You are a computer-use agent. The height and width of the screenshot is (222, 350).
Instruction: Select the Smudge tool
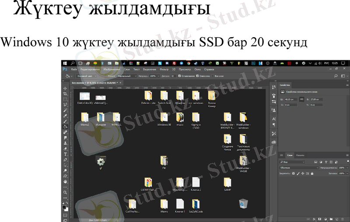pyautogui.click(x=65, y=138)
